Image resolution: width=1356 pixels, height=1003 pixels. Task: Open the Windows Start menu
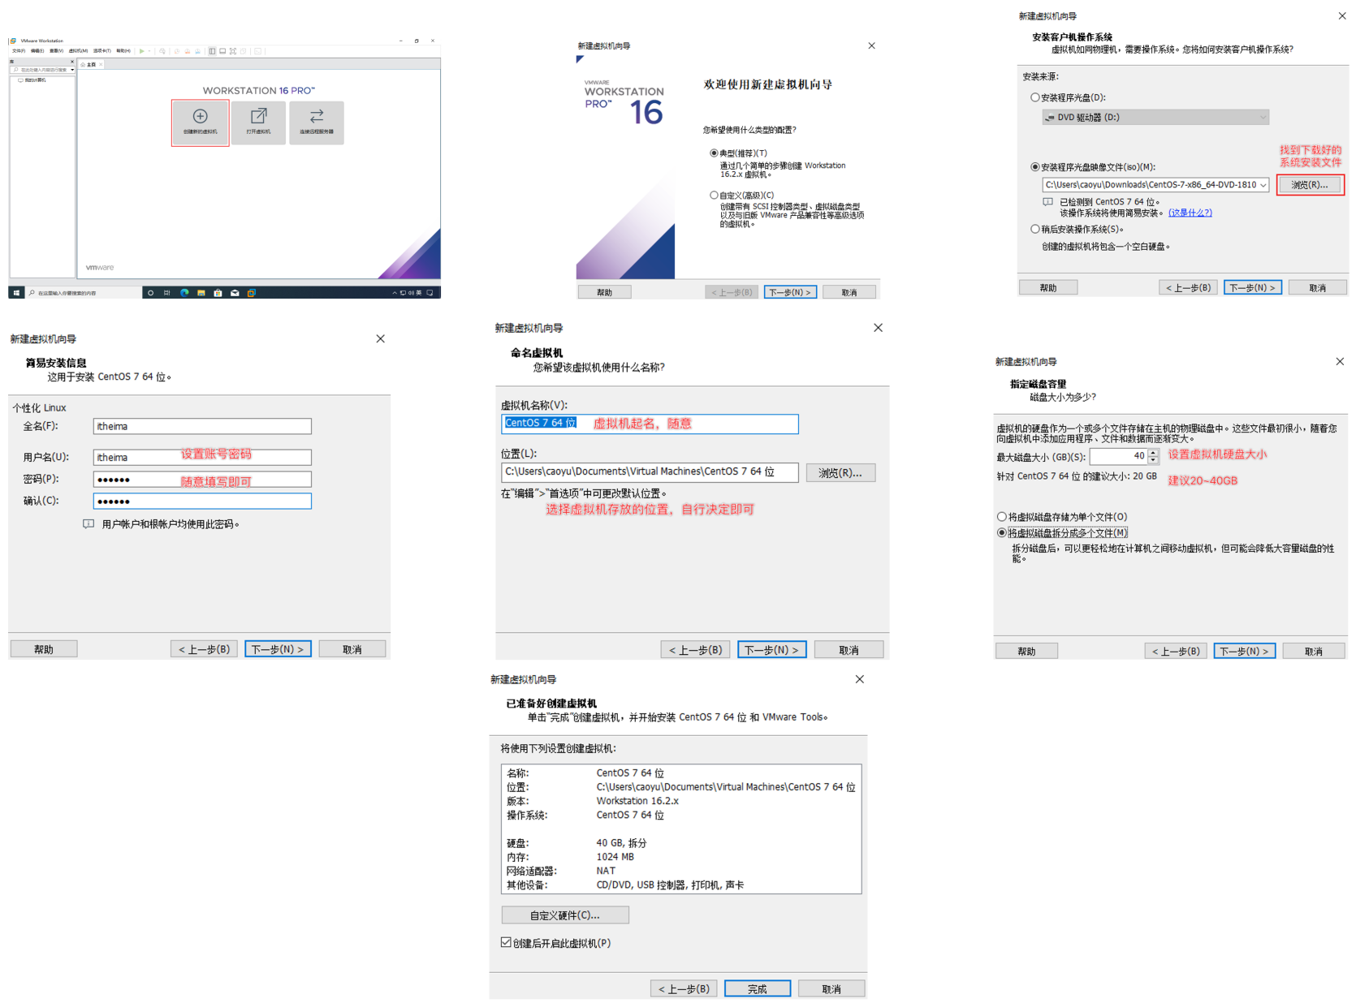[x=16, y=293]
